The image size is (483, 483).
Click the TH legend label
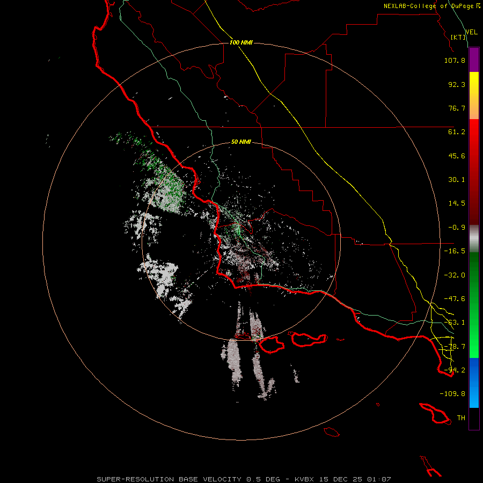(461, 418)
